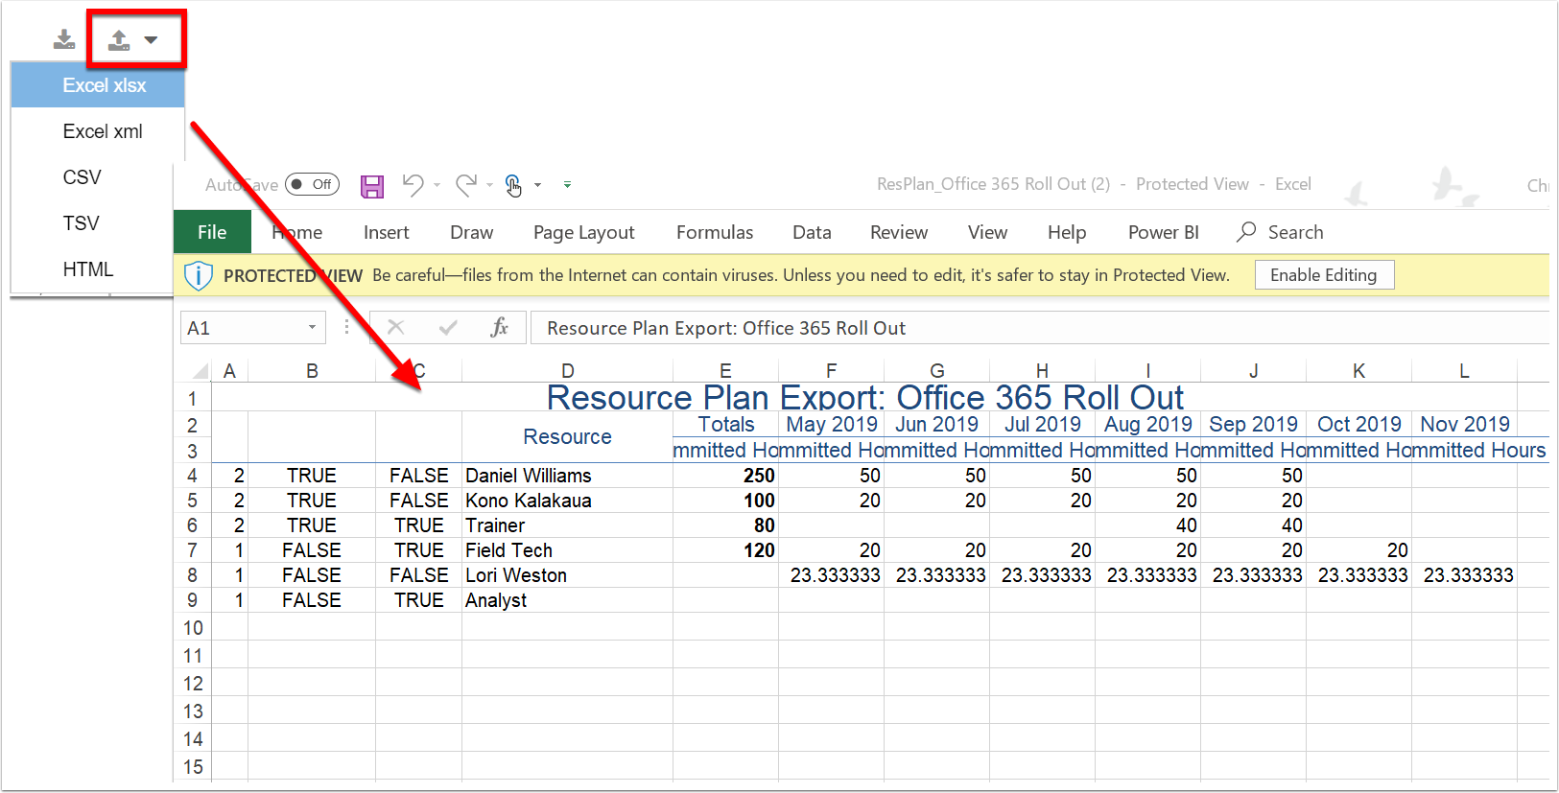Click the Redo arrow icon
This screenshot has width=1559, height=793.
pos(466,184)
